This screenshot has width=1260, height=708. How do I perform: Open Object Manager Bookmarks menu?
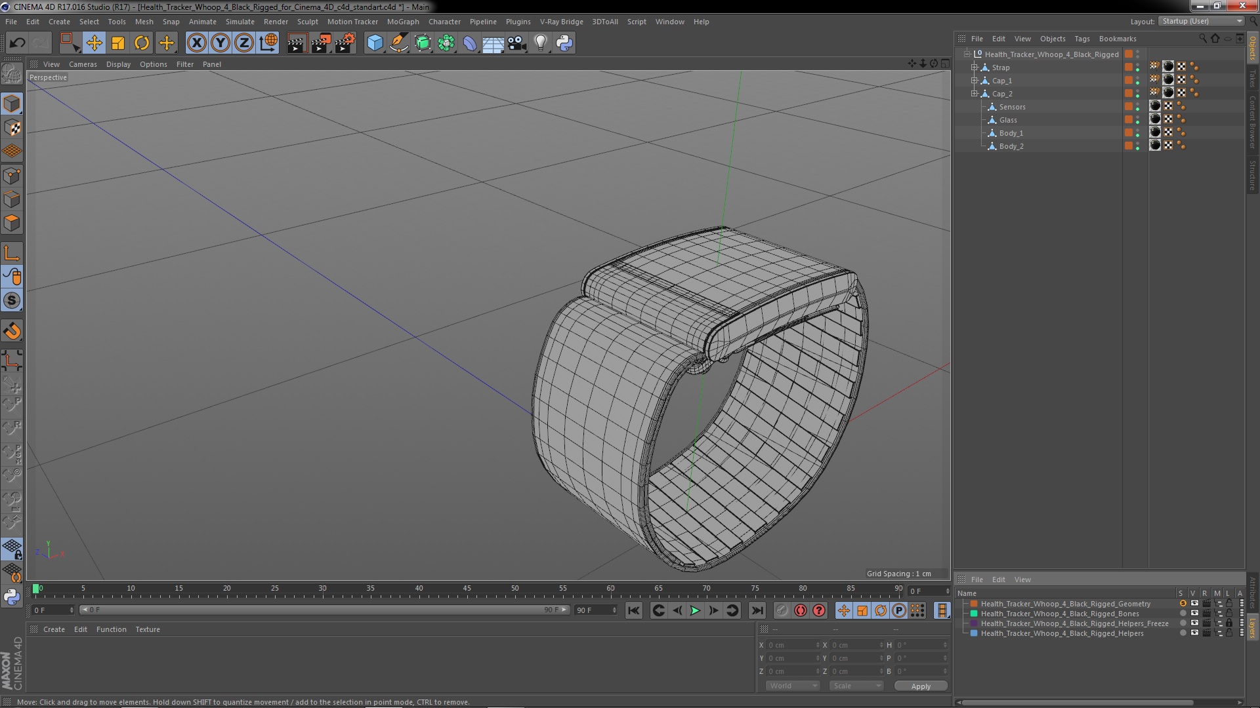point(1117,39)
